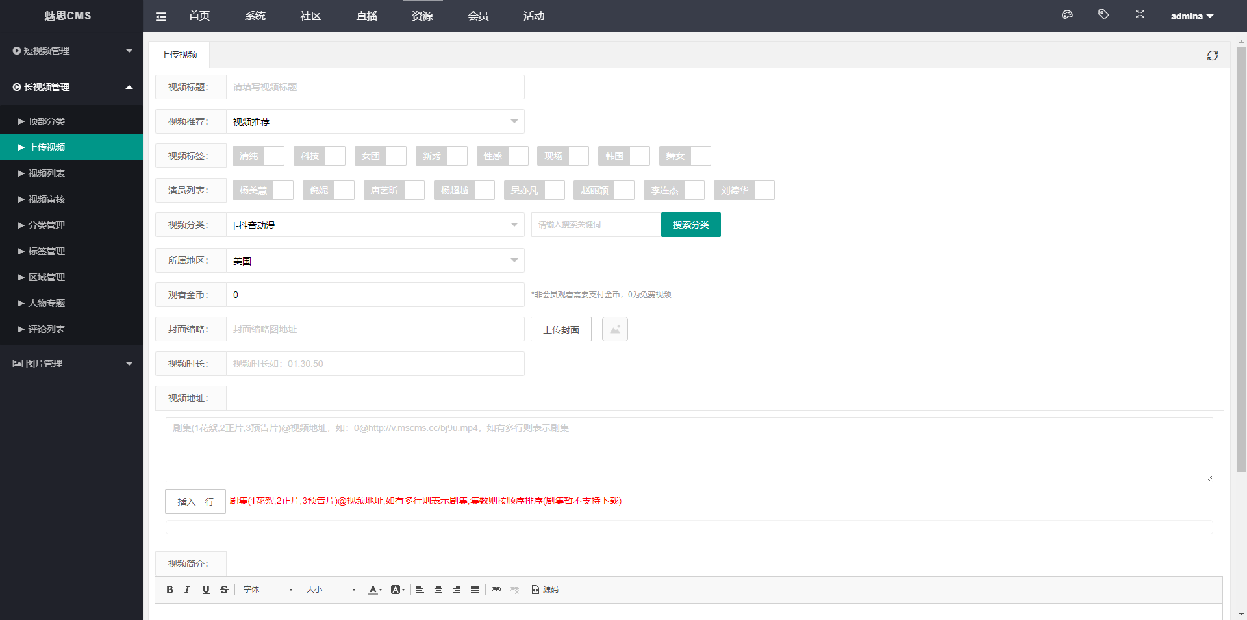
Task: Toggle the sidebar collapse hamburger icon
Action: 161,17
